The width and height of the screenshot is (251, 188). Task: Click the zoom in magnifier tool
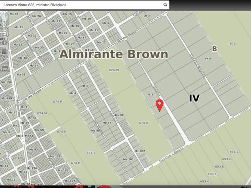tap(4, 25)
